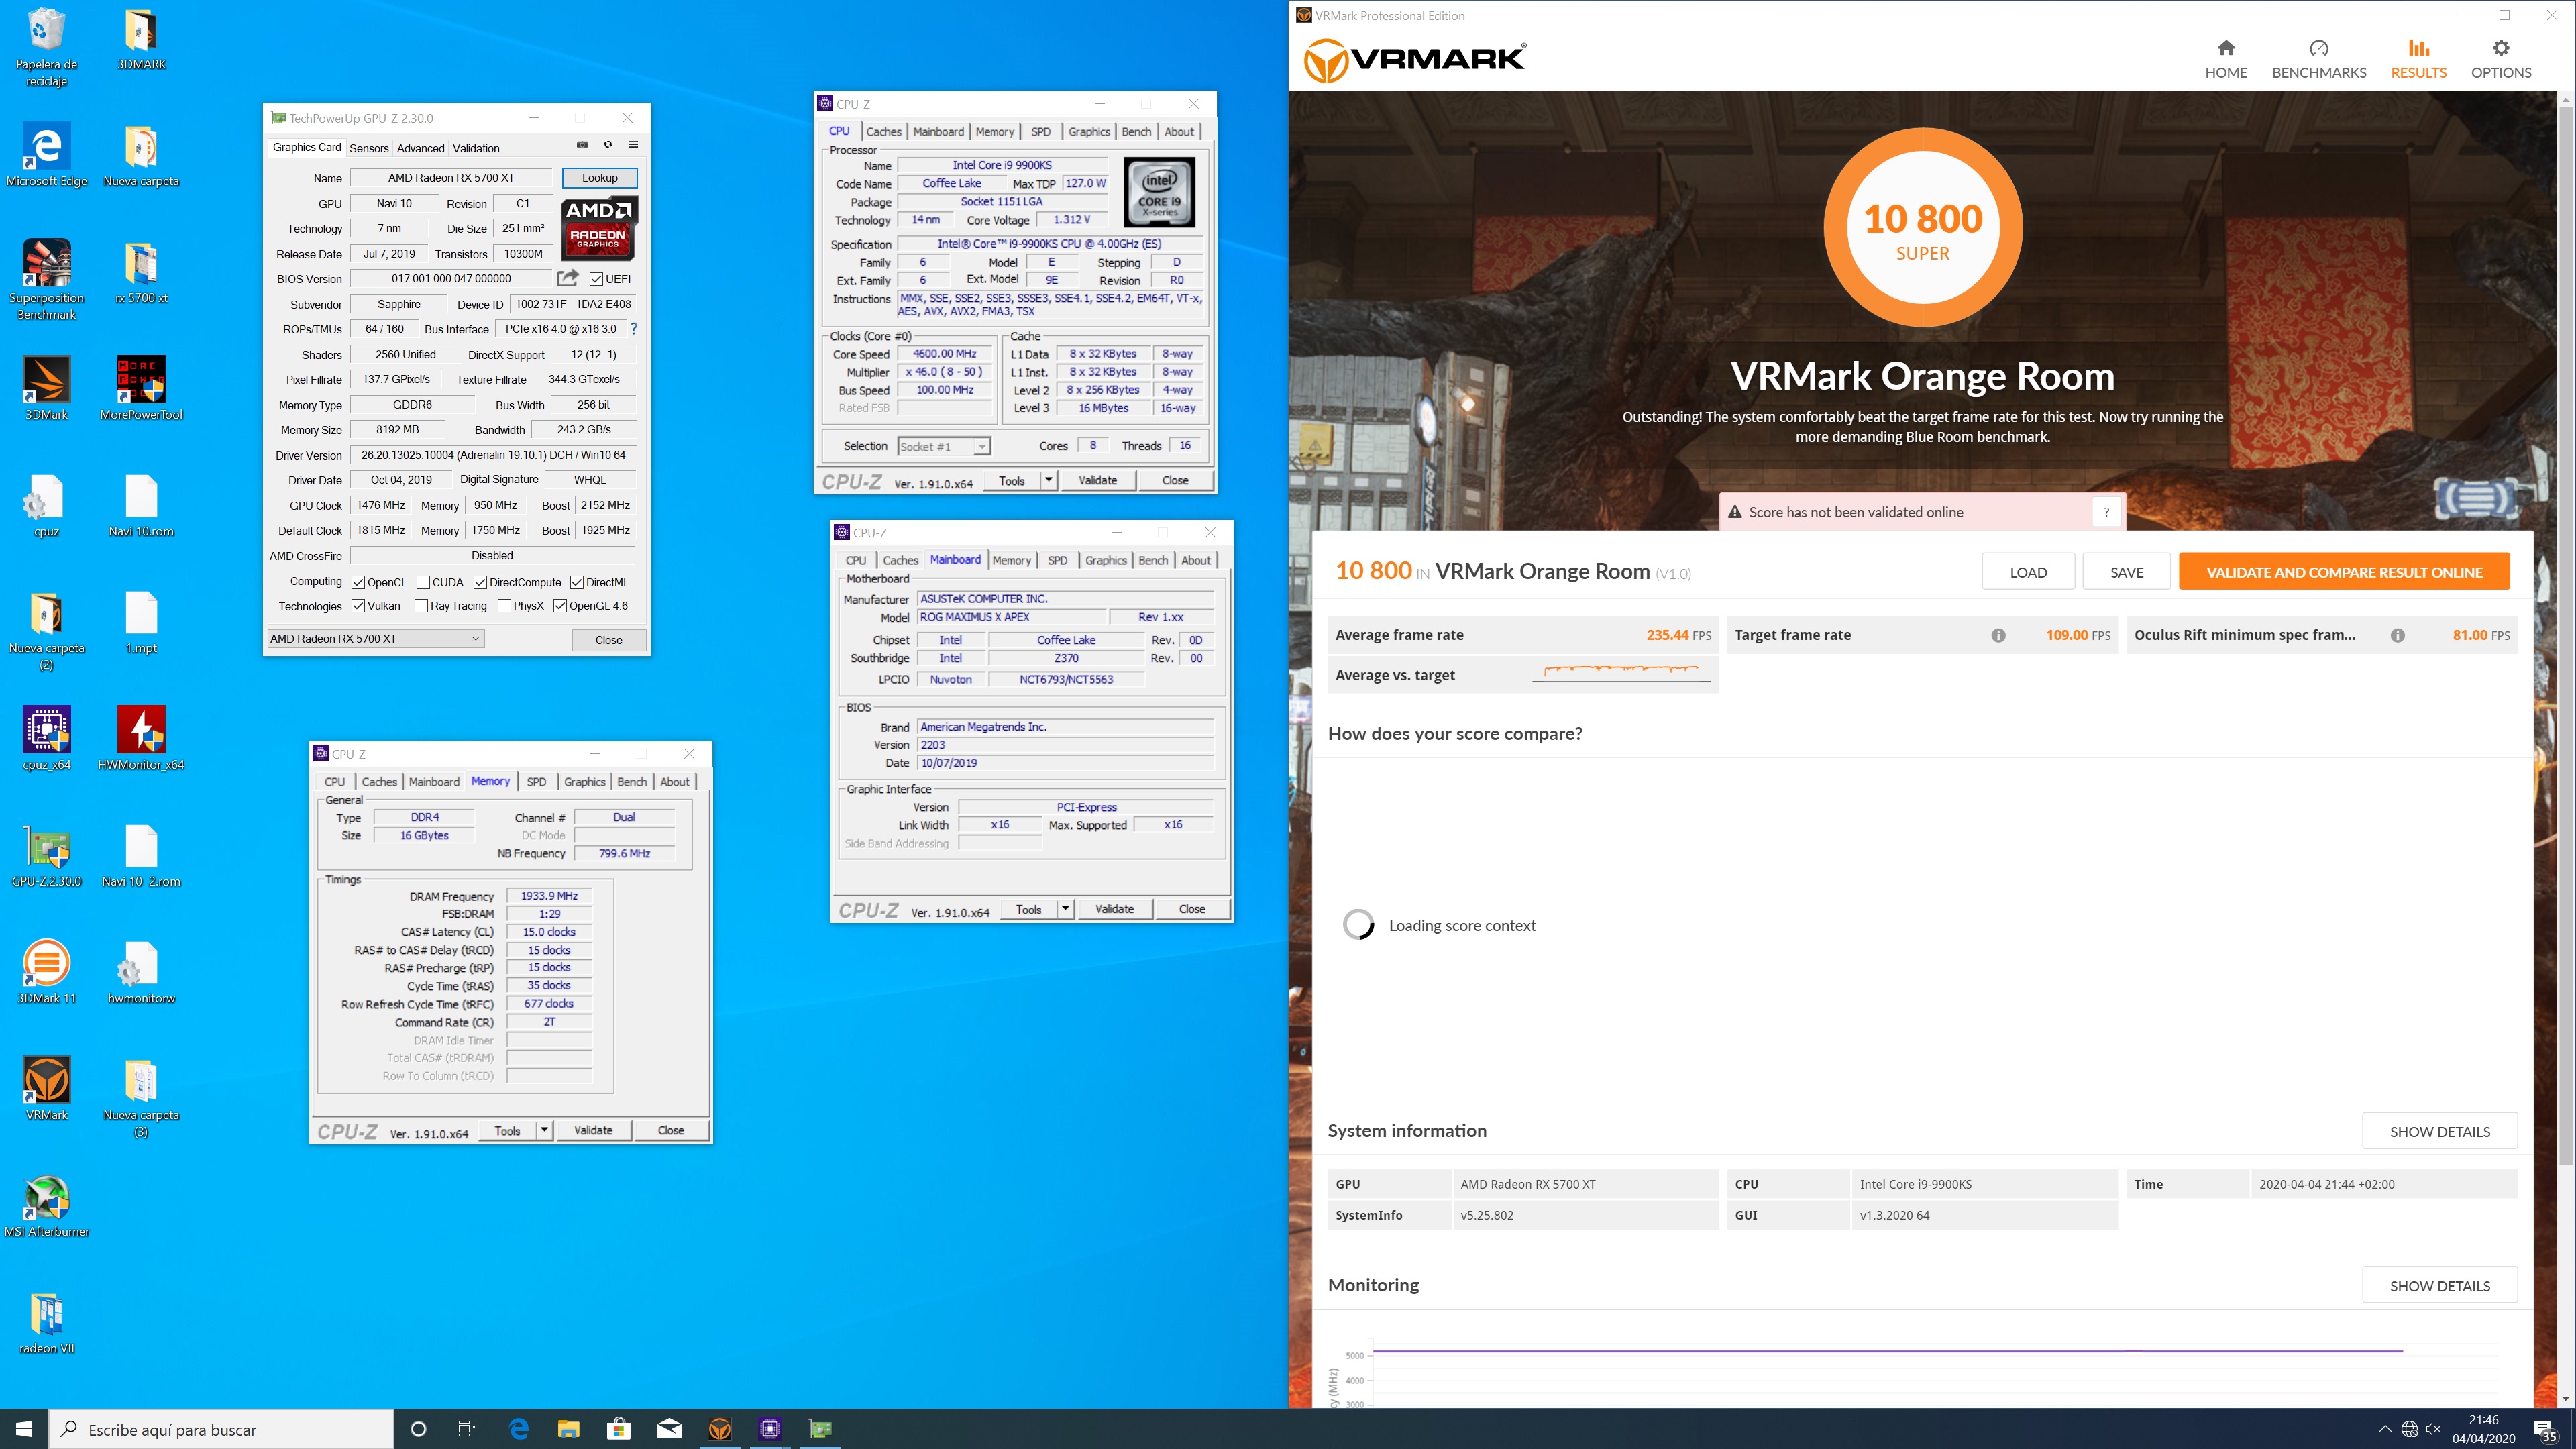This screenshot has width=2576, height=1449.
Task: Open Microsoft Store from taskbar
Action: [x=619, y=1429]
